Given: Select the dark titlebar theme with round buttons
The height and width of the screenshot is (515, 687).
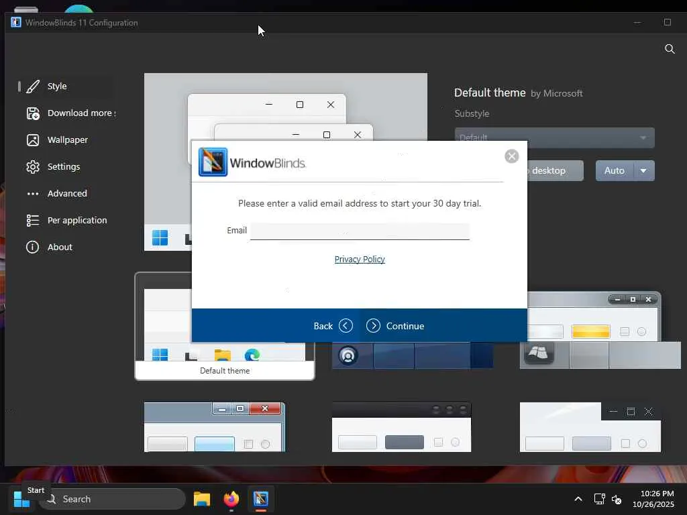Looking at the screenshot, I should pos(401,427).
